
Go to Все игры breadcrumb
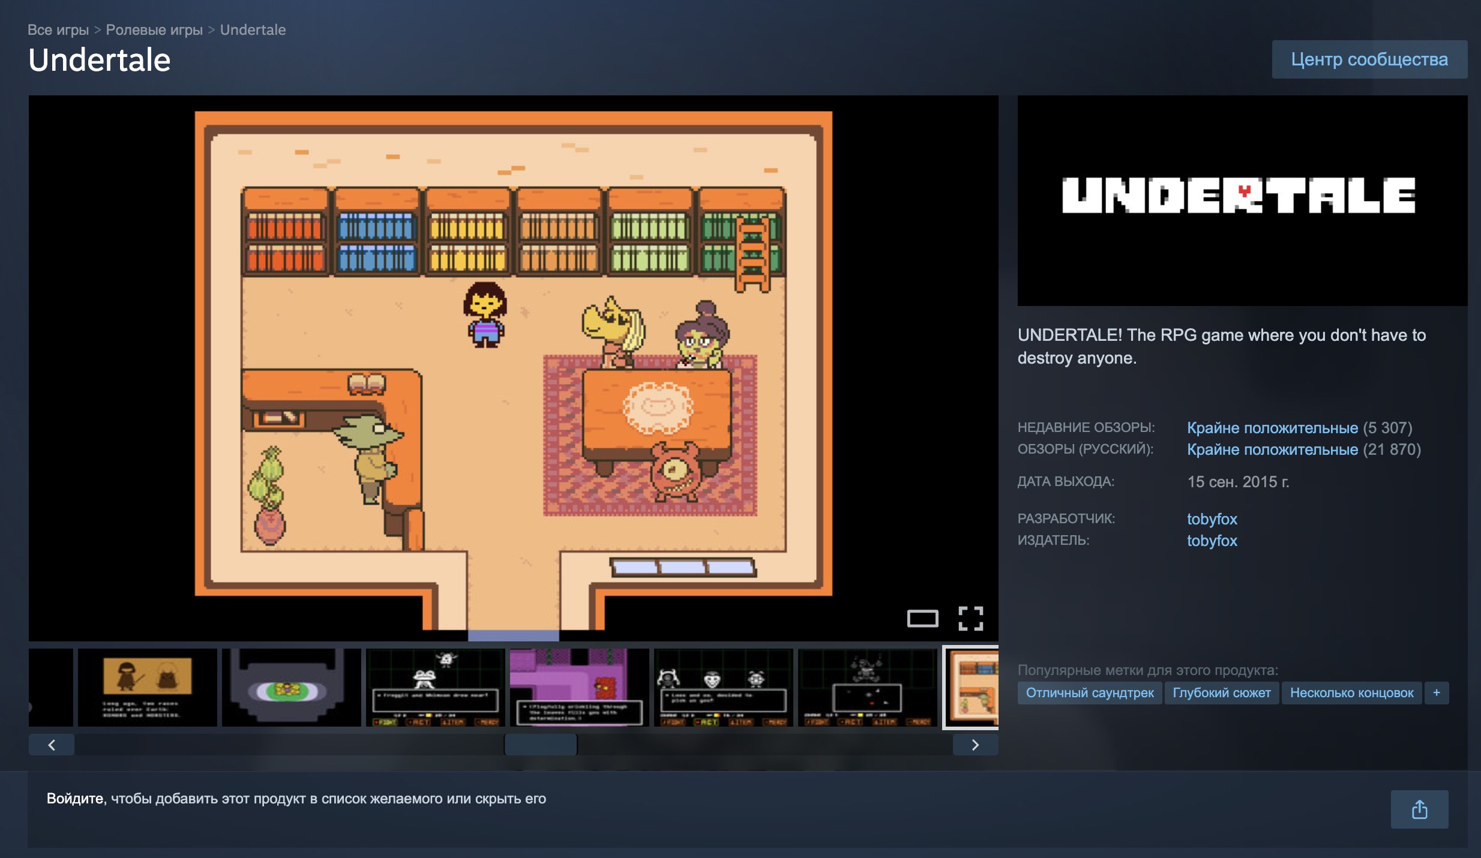click(58, 29)
